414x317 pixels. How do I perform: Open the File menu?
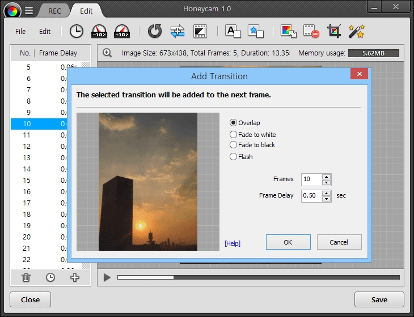(x=20, y=31)
